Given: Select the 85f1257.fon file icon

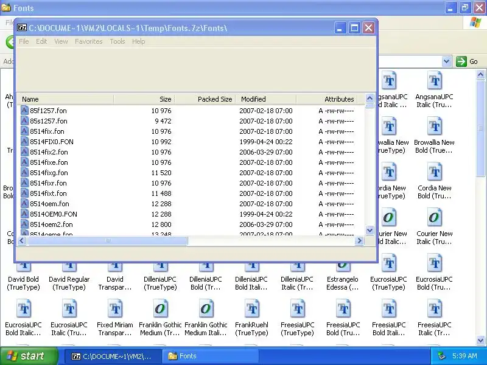Looking at the screenshot, I should pos(24,111).
